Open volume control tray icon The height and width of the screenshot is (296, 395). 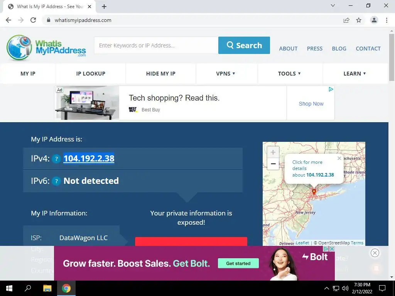click(x=345, y=288)
